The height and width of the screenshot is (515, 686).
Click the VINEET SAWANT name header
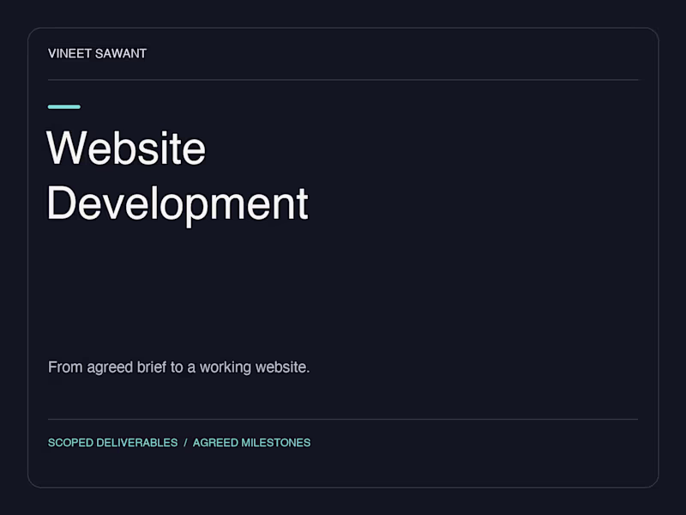pos(97,53)
